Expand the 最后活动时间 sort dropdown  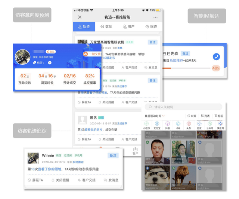point(155,116)
